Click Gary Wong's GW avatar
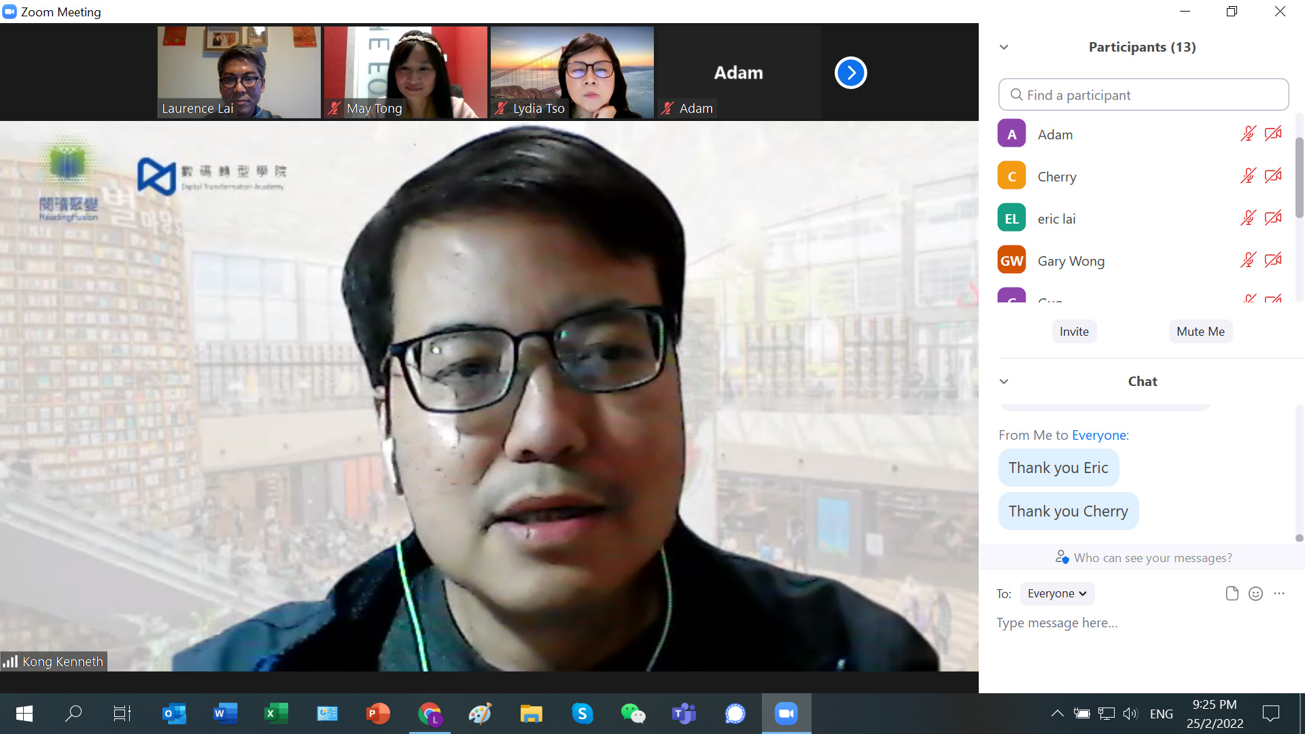 pyautogui.click(x=1011, y=260)
